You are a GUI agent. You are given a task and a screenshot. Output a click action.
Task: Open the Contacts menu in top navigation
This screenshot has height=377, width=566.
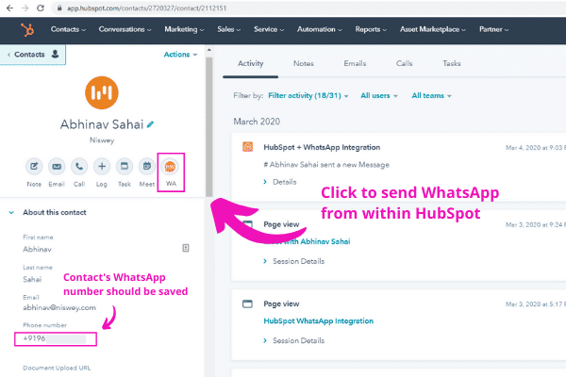coord(68,29)
